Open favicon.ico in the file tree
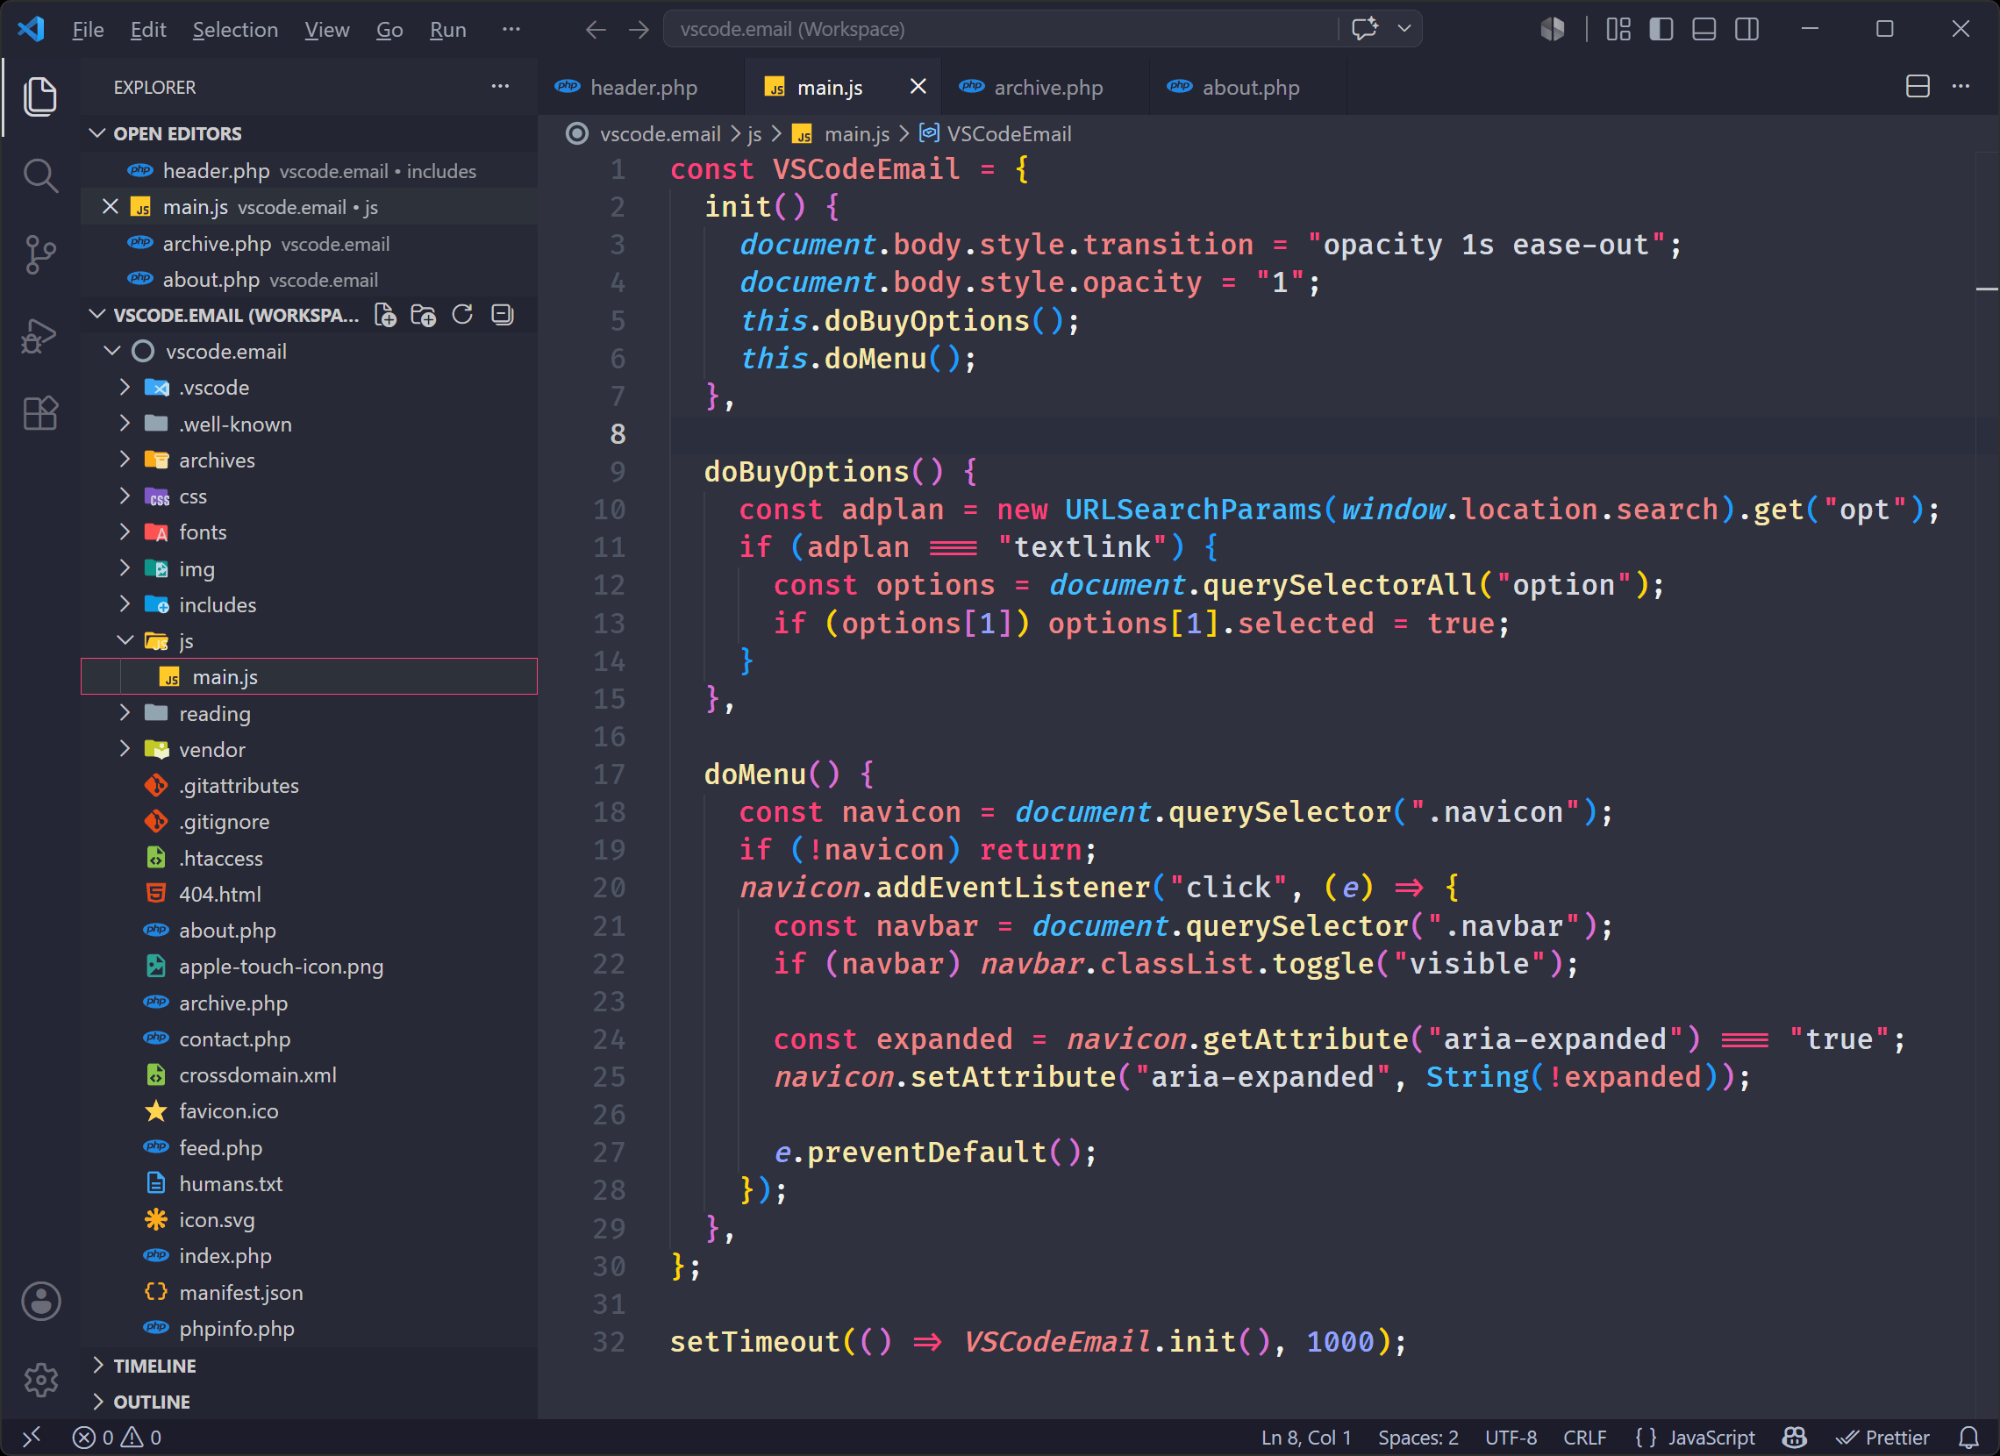This screenshot has width=2000, height=1456. click(228, 1110)
